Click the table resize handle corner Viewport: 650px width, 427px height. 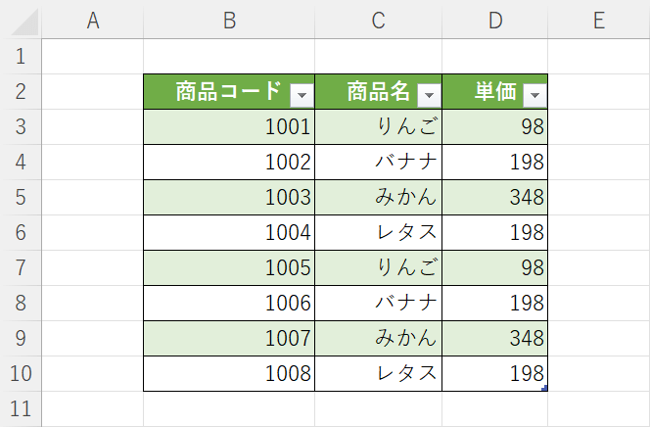(x=544, y=388)
